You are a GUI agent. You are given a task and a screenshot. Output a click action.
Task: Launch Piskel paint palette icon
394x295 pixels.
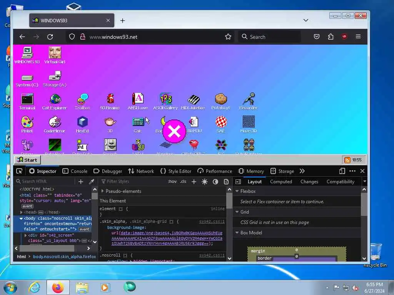tap(27, 124)
